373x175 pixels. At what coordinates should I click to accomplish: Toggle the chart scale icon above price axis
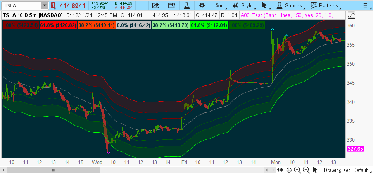(x=351, y=15)
